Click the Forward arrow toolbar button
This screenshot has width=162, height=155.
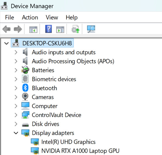click(x=18, y=29)
